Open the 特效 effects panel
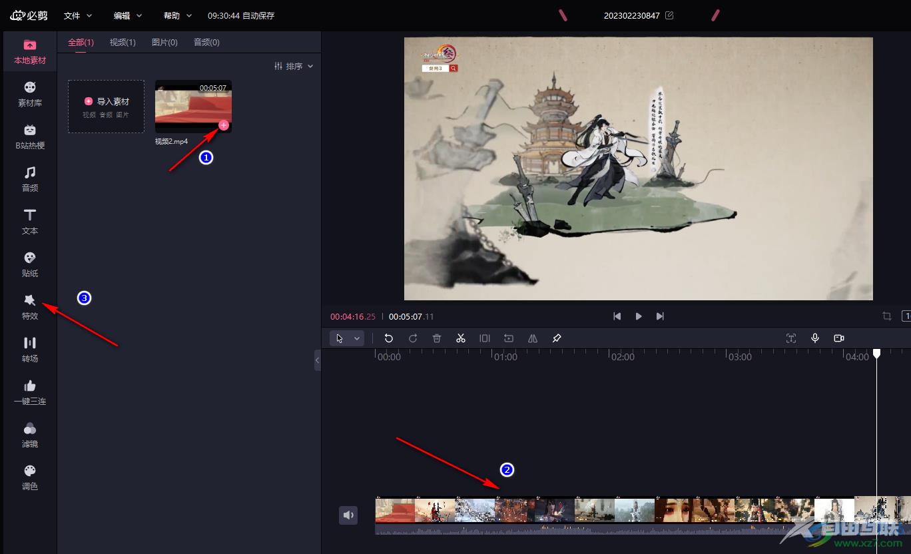This screenshot has width=911, height=554. click(30, 308)
